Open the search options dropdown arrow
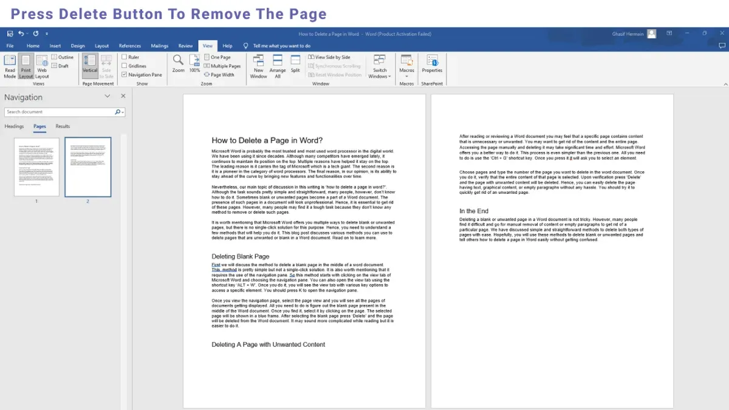Image resolution: width=729 pixels, height=410 pixels. [123, 112]
